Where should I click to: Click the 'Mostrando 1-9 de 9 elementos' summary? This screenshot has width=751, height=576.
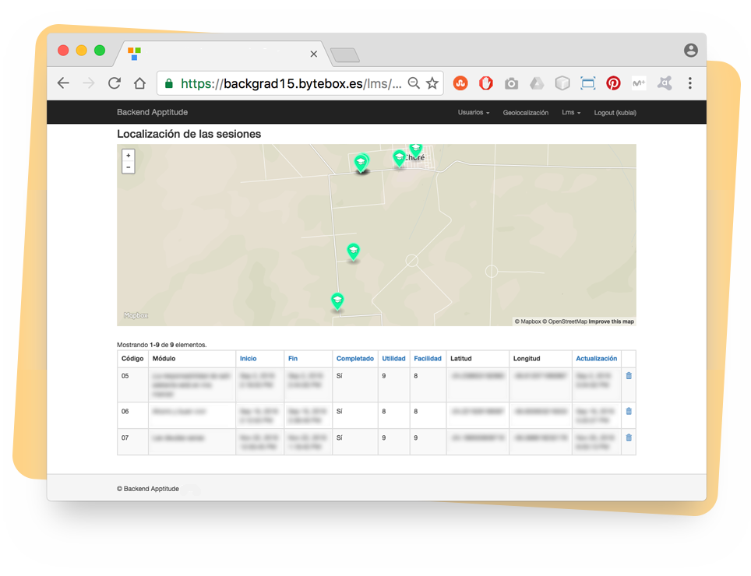[162, 345]
